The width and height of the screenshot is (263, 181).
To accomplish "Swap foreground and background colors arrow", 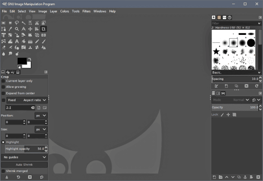I will (x=30, y=59).
